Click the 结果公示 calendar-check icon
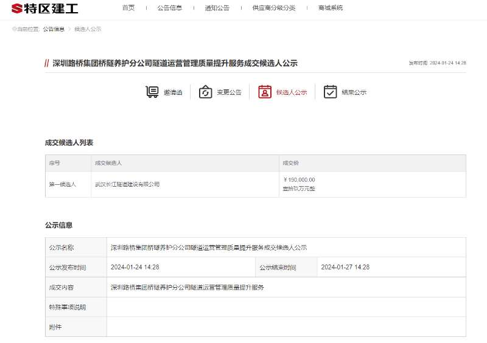 [x=330, y=92]
